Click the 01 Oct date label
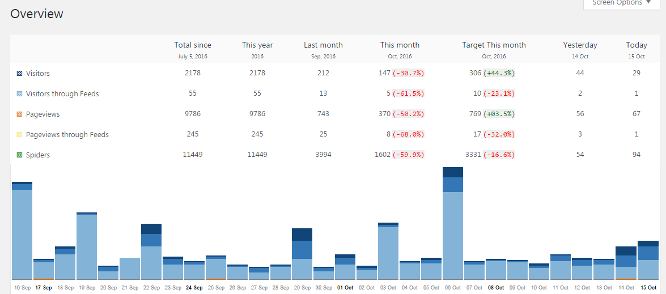666x294 pixels. (x=345, y=288)
